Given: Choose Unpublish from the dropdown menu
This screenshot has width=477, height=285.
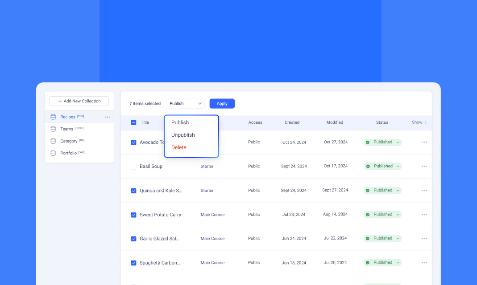Looking at the screenshot, I should 183,135.
